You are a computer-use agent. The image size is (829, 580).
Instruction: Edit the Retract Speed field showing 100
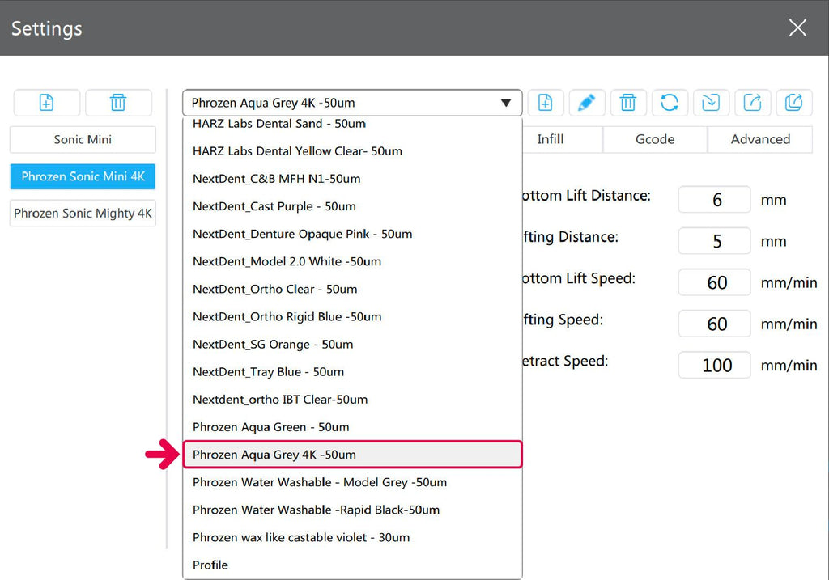(x=714, y=365)
